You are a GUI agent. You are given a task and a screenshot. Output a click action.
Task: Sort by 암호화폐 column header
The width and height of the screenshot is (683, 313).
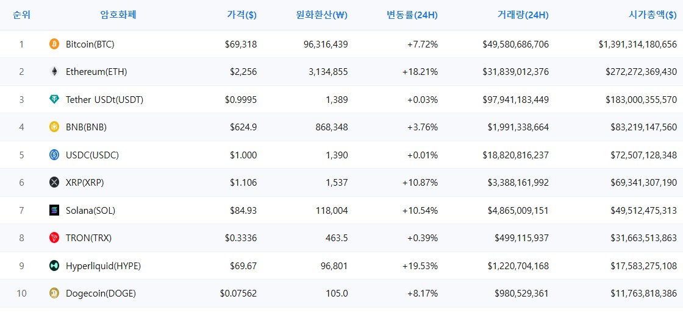click(118, 15)
